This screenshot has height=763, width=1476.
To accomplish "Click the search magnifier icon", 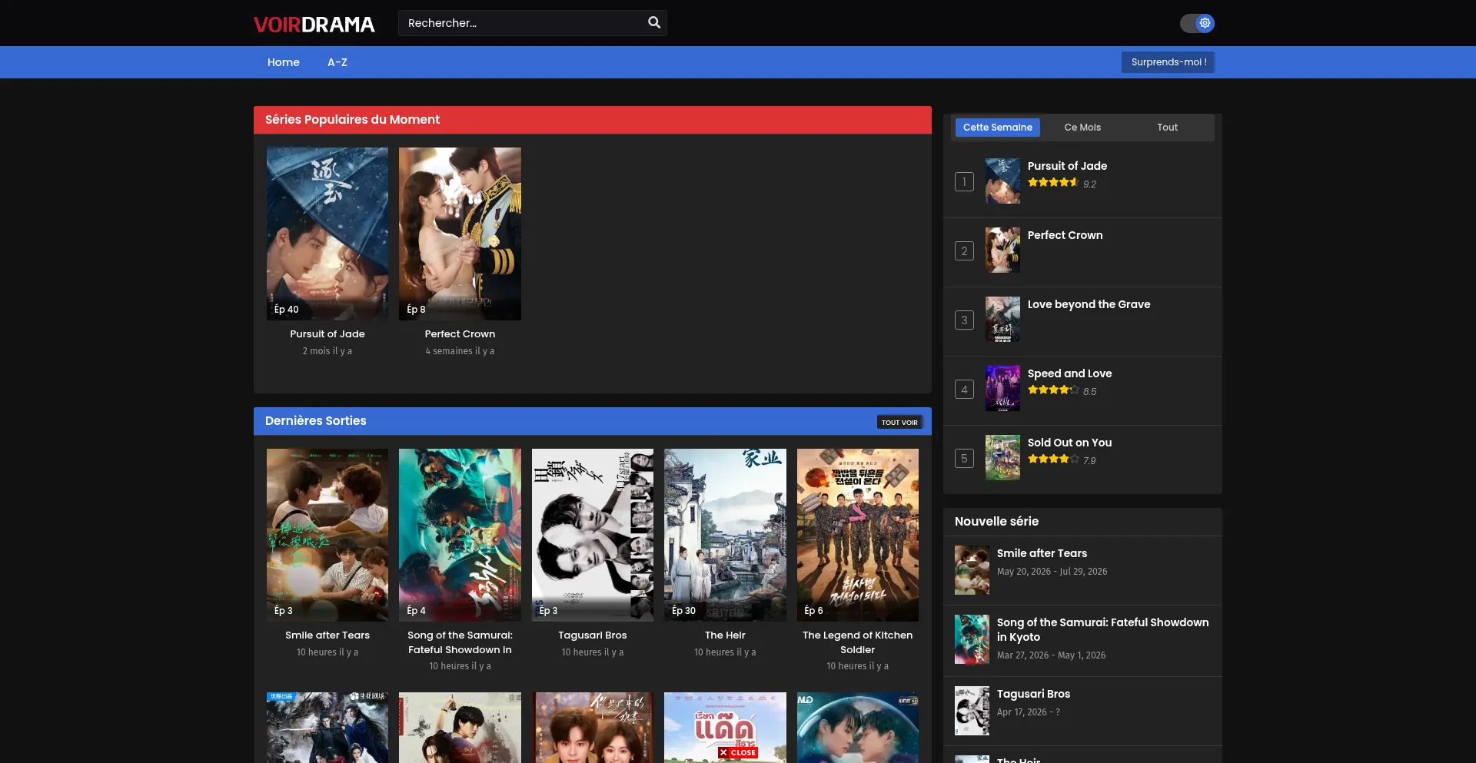I will tap(654, 23).
